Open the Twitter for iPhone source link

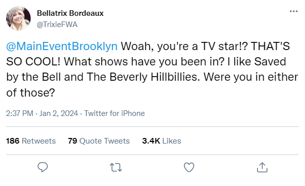point(115,113)
